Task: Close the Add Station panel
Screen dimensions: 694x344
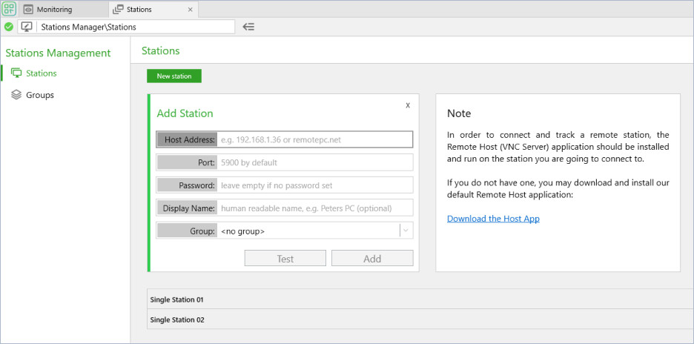Action: pyautogui.click(x=408, y=105)
